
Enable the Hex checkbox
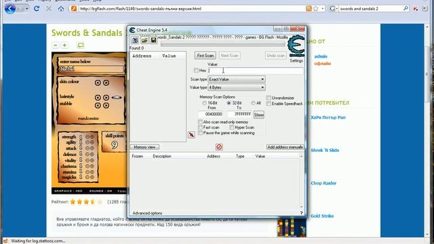coord(196,70)
